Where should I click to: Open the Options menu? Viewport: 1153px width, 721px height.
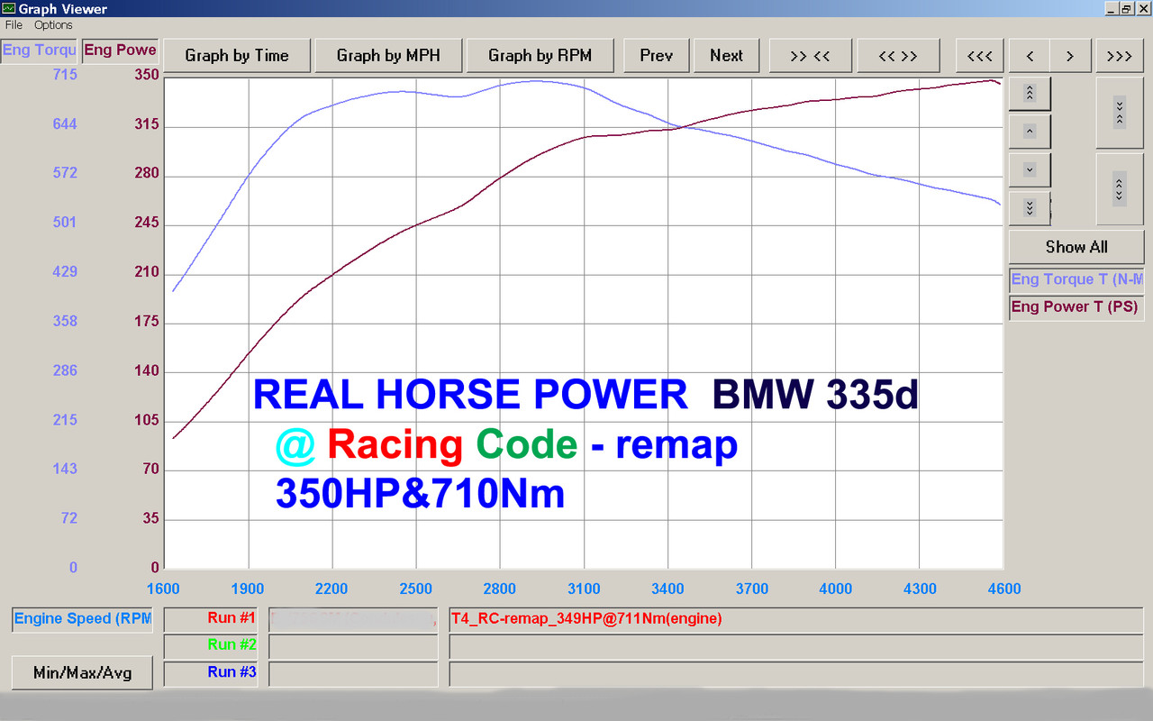(53, 25)
